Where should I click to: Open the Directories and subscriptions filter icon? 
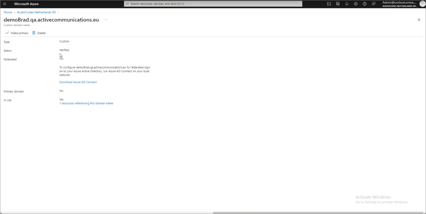338,4
